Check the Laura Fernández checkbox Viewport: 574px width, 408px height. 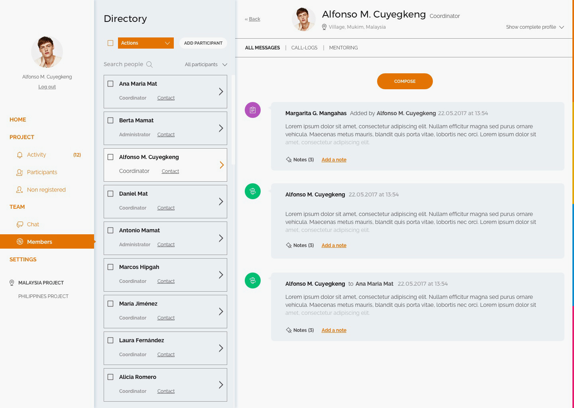(x=110, y=340)
